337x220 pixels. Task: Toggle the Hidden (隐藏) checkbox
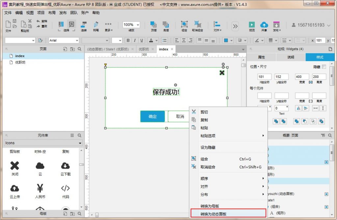(x=324, y=67)
